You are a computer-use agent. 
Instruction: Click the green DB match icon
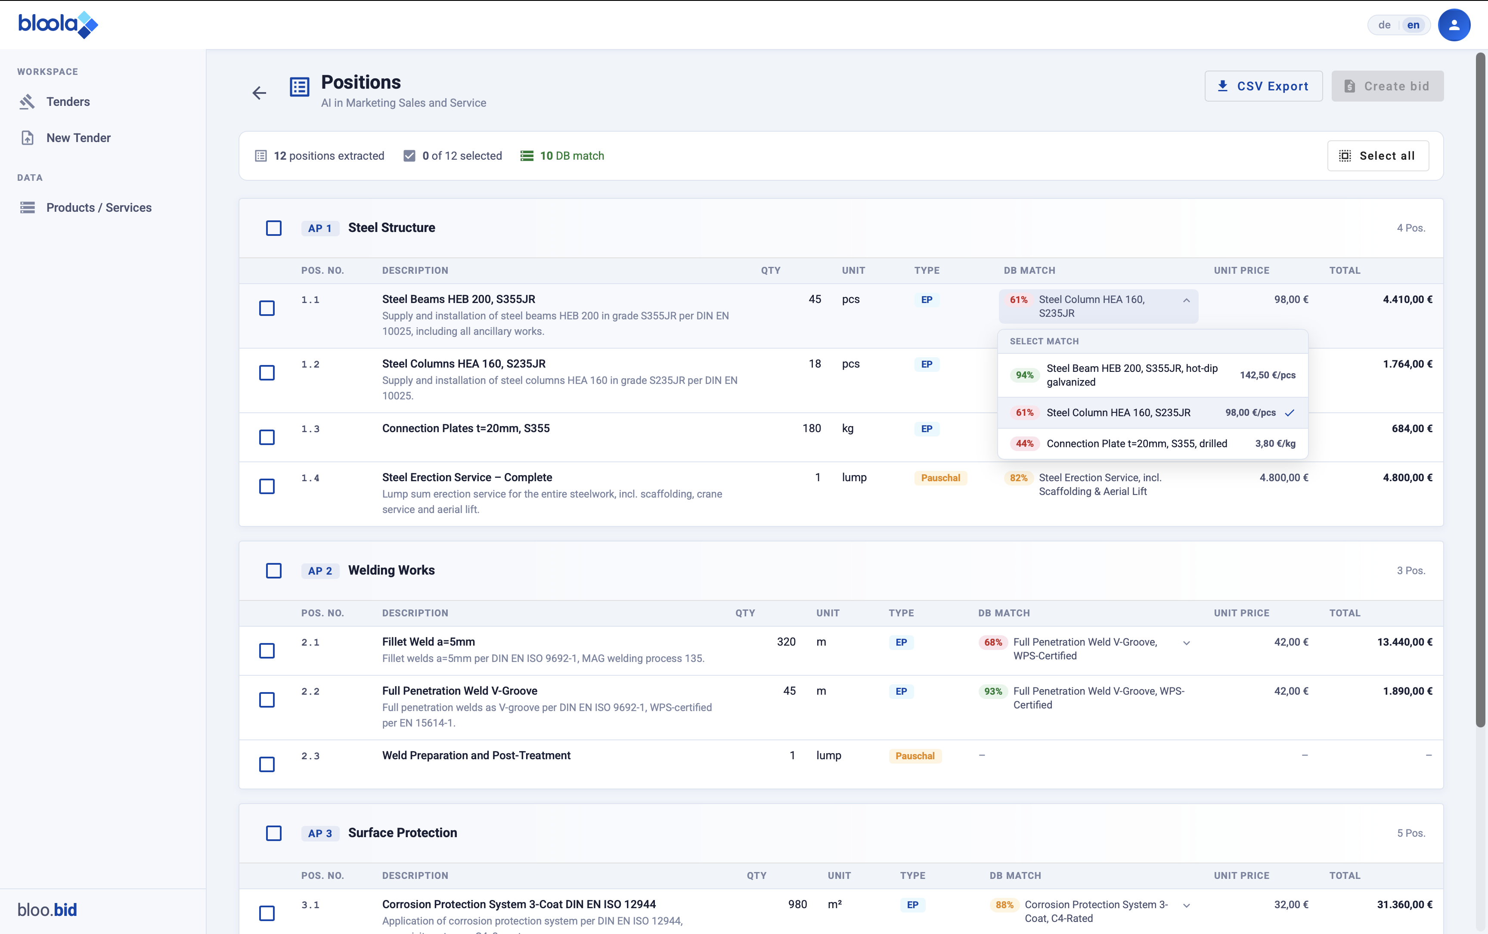(x=527, y=156)
